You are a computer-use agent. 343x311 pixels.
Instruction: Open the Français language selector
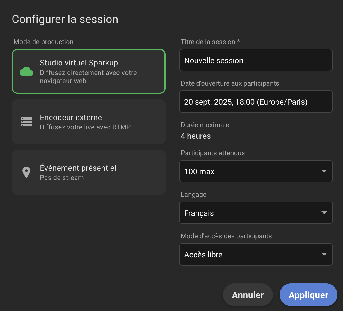tap(256, 213)
